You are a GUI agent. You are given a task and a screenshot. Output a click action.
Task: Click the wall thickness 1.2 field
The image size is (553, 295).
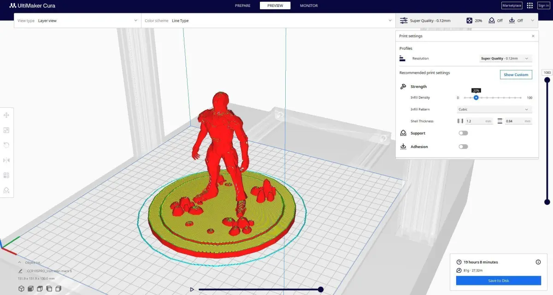(478, 121)
